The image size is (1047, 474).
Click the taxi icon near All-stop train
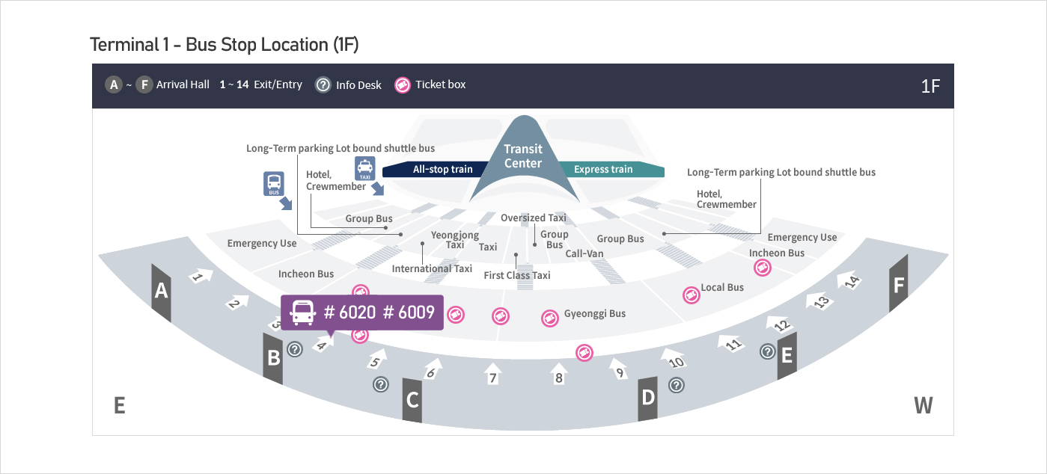click(364, 169)
